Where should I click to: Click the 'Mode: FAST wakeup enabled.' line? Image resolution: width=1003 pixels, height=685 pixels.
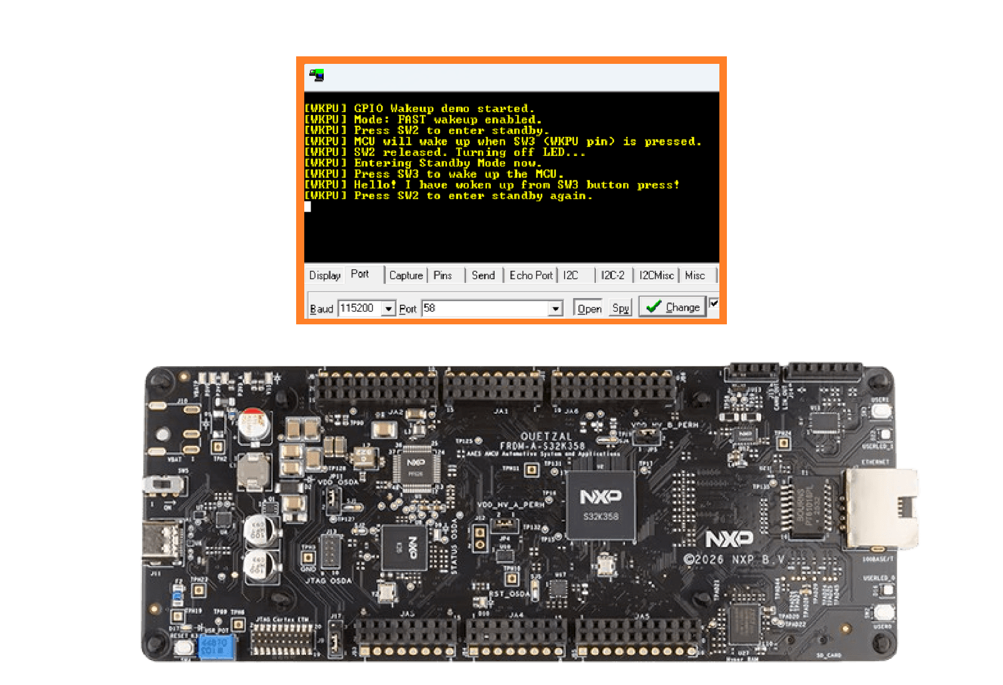(x=423, y=120)
